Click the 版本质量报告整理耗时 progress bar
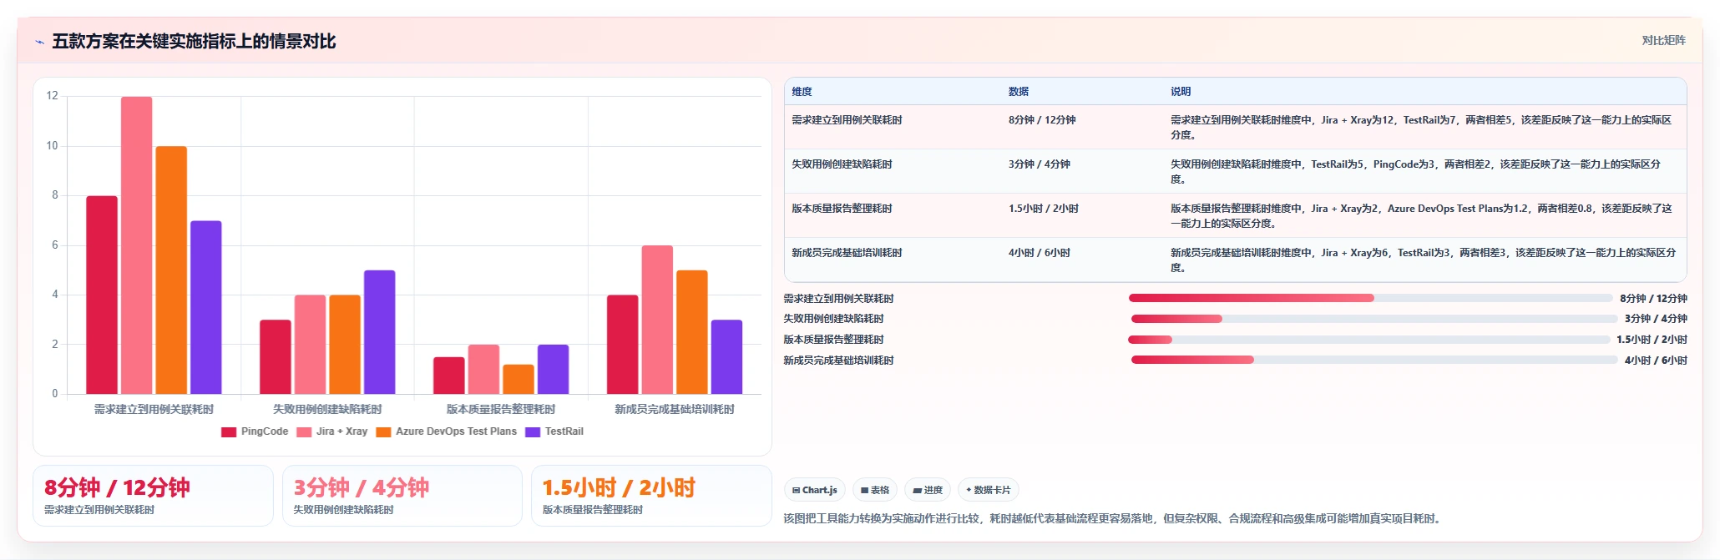1720x560 pixels. click(1368, 340)
